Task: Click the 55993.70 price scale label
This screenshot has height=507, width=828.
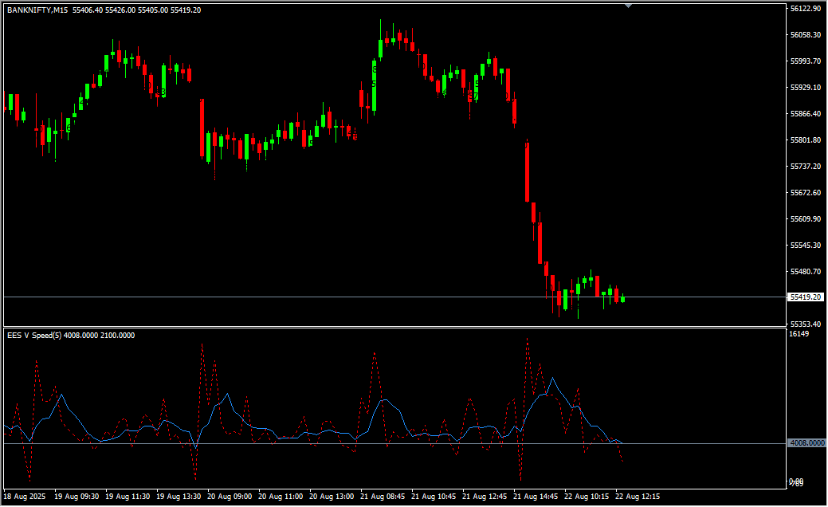Action: [805, 61]
